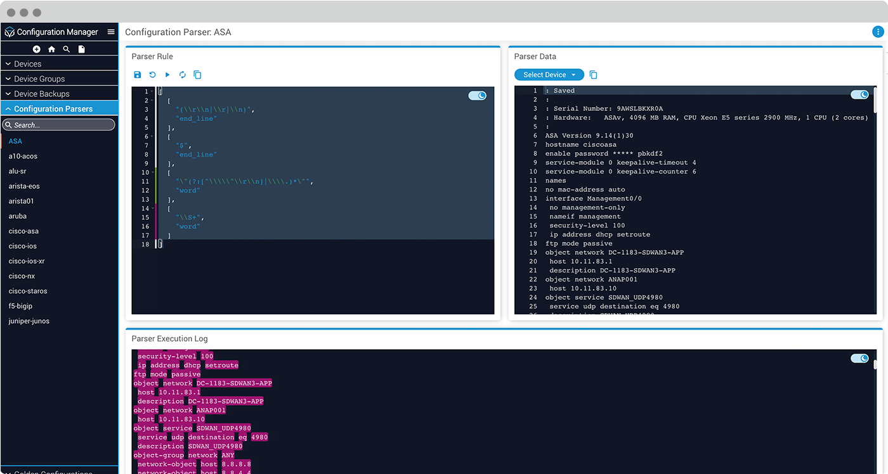888x474 pixels.
Task: Toggle dark mode in Parser Execution Log
Action: click(x=859, y=358)
